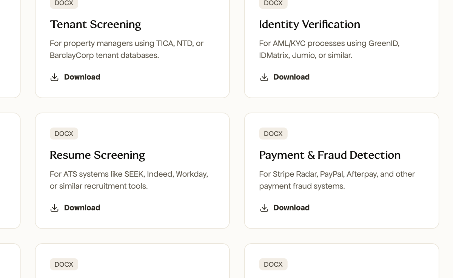Select the DOCX badge on Identity Verification card
This screenshot has height=278, width=453.
tap(273, 3)
